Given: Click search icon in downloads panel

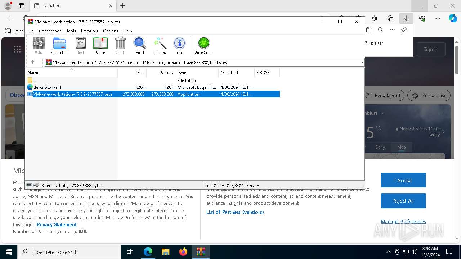Looking at the screenshot, I should tap(380, 30).
